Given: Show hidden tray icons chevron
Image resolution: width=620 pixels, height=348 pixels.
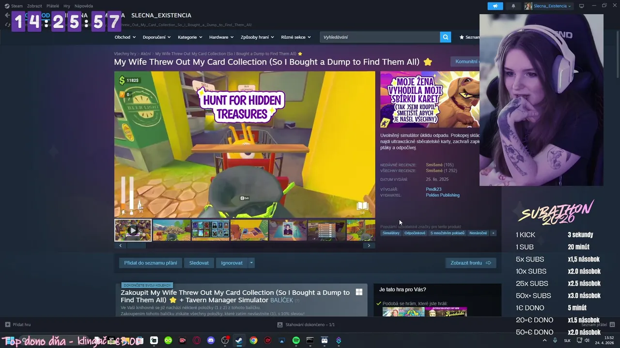Looking at the screenshot, I should click(x=544, y=340).
